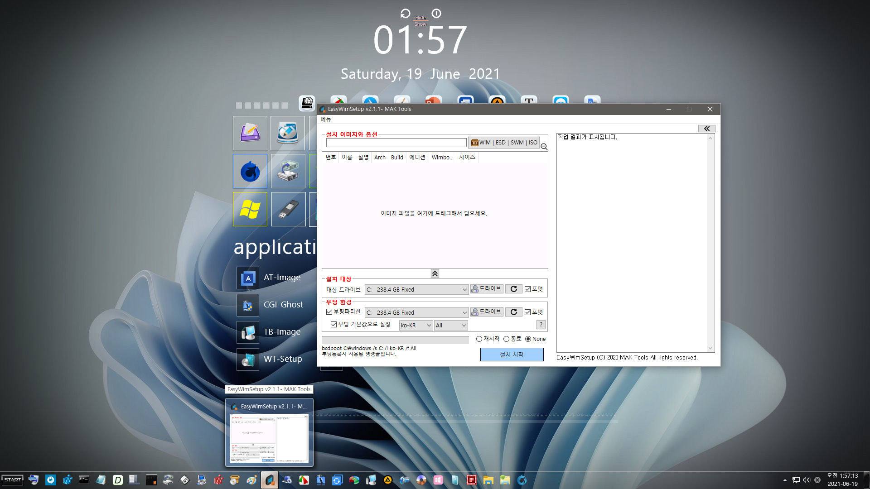Toggle the 부팅파티션 checkbox
Viewport: 870px width, 489px height.
tap(343, 312)
